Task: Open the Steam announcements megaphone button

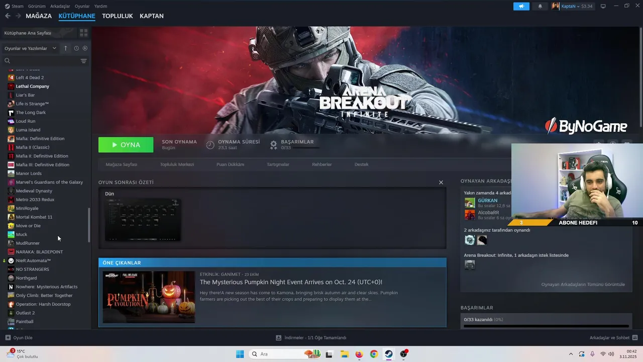Action: 521,6
